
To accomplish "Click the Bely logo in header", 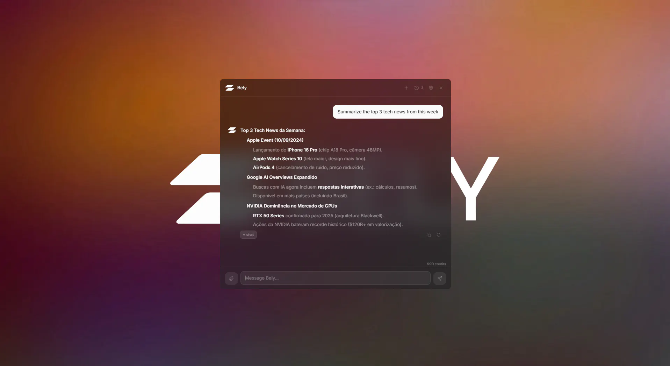I will click(x=230, y=88).
